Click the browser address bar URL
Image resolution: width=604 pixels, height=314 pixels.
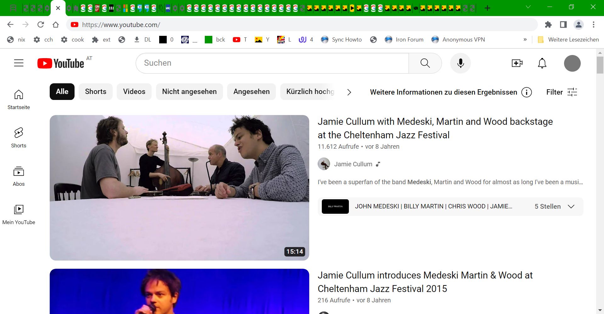click(121, 25)
